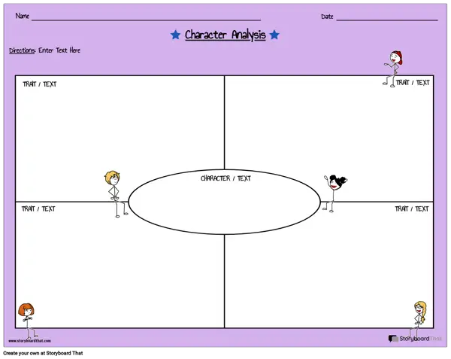Click the Name entry line
The width and height of the screenshot is (451, 359).
coord(147,17)
